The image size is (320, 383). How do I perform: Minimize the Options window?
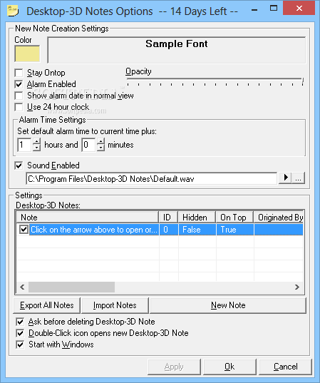254,10
